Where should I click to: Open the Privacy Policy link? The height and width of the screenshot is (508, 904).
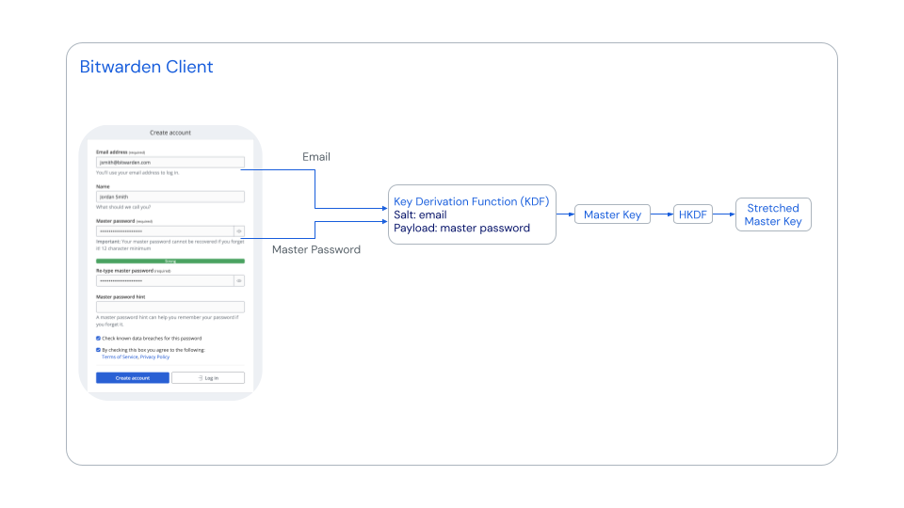tap(155, 357)
